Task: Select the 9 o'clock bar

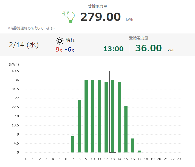Action: click(x=86, y=116)
